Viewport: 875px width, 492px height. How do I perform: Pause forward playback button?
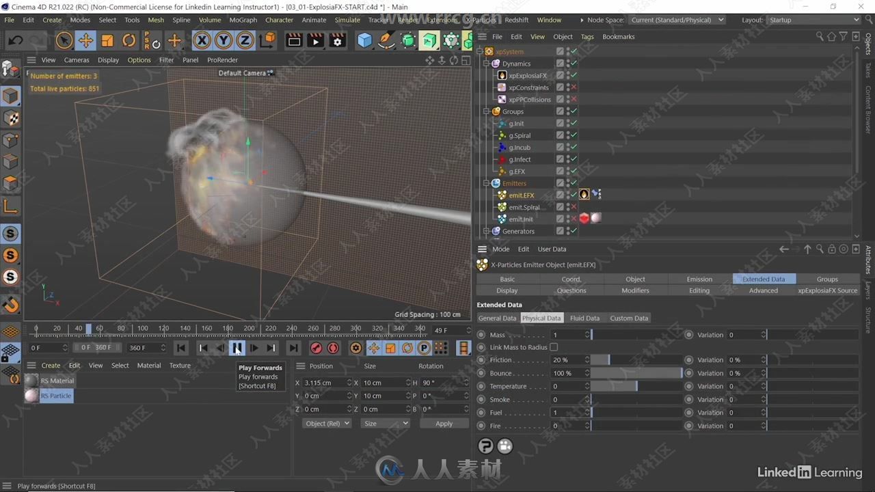click(x=237, y=348)
